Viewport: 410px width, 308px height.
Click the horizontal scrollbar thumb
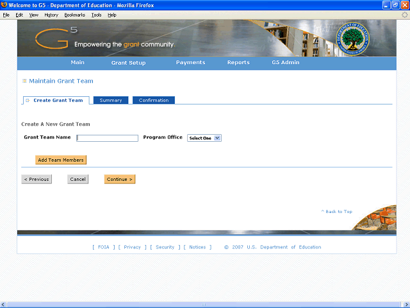coord(204,305)
